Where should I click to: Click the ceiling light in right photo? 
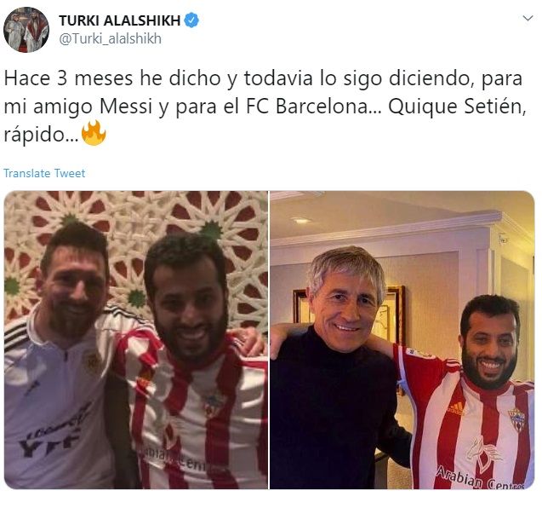click(301, 221)
